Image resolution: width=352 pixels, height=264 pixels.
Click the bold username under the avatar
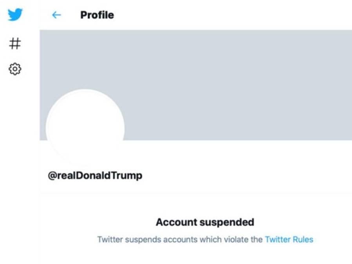tap(95, 176)
